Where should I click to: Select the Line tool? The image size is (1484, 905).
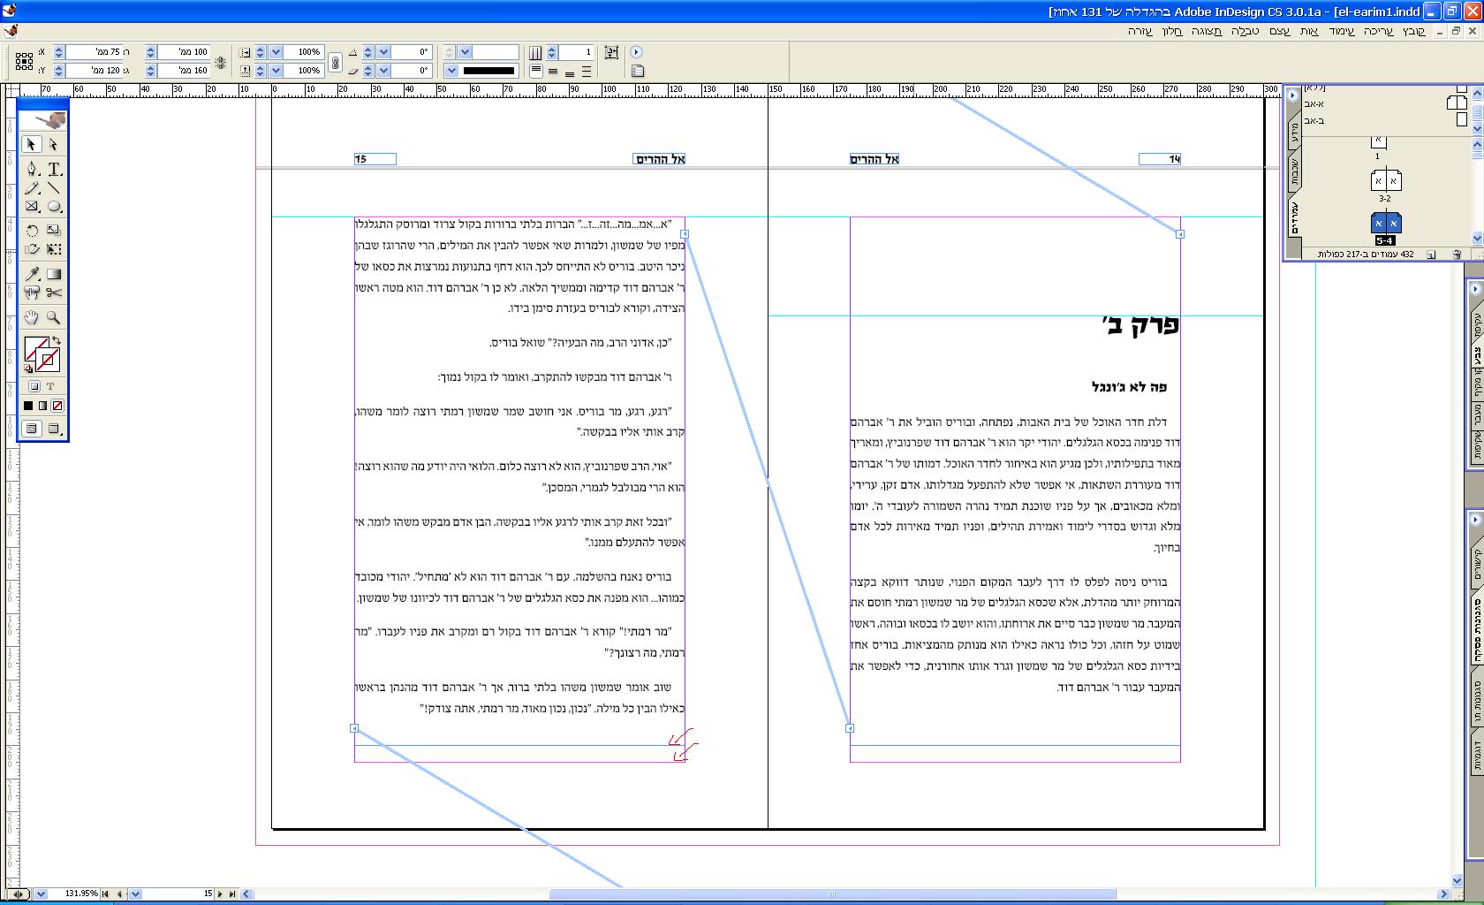tap(54, 187)
